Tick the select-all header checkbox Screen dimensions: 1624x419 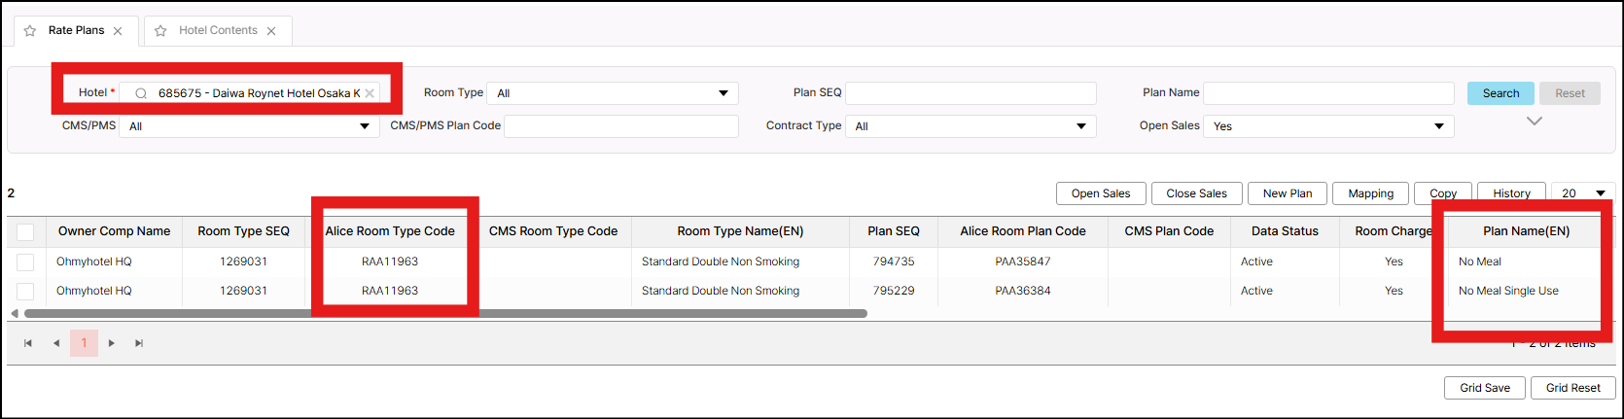(x=25, y=231)
